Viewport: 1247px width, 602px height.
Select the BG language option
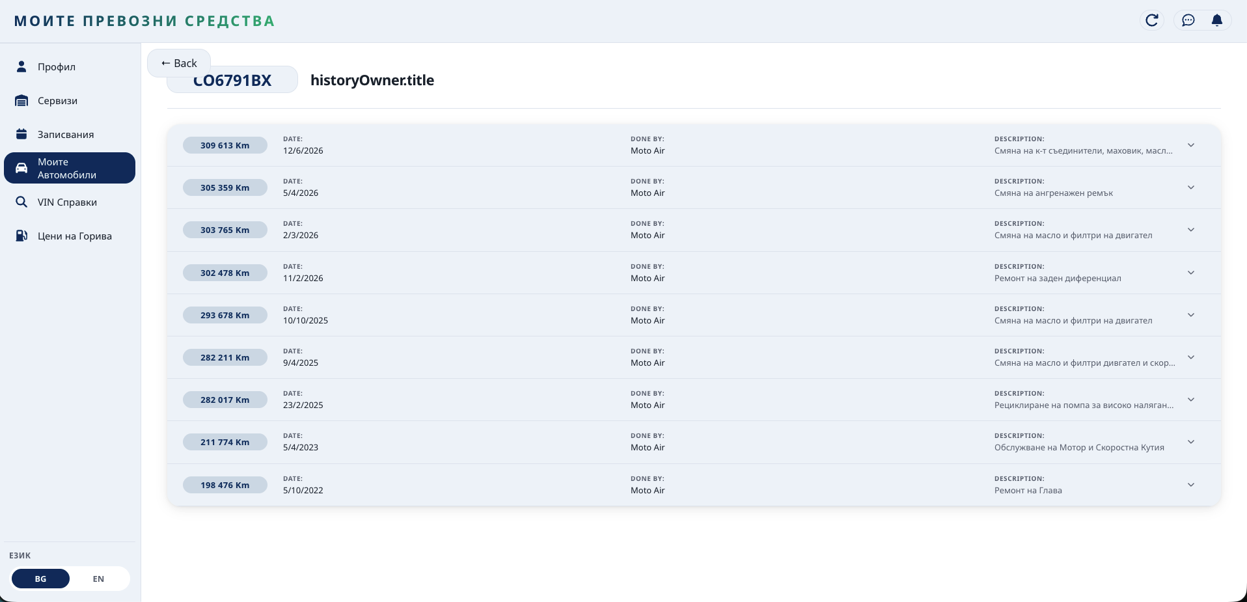click(40, 579)
